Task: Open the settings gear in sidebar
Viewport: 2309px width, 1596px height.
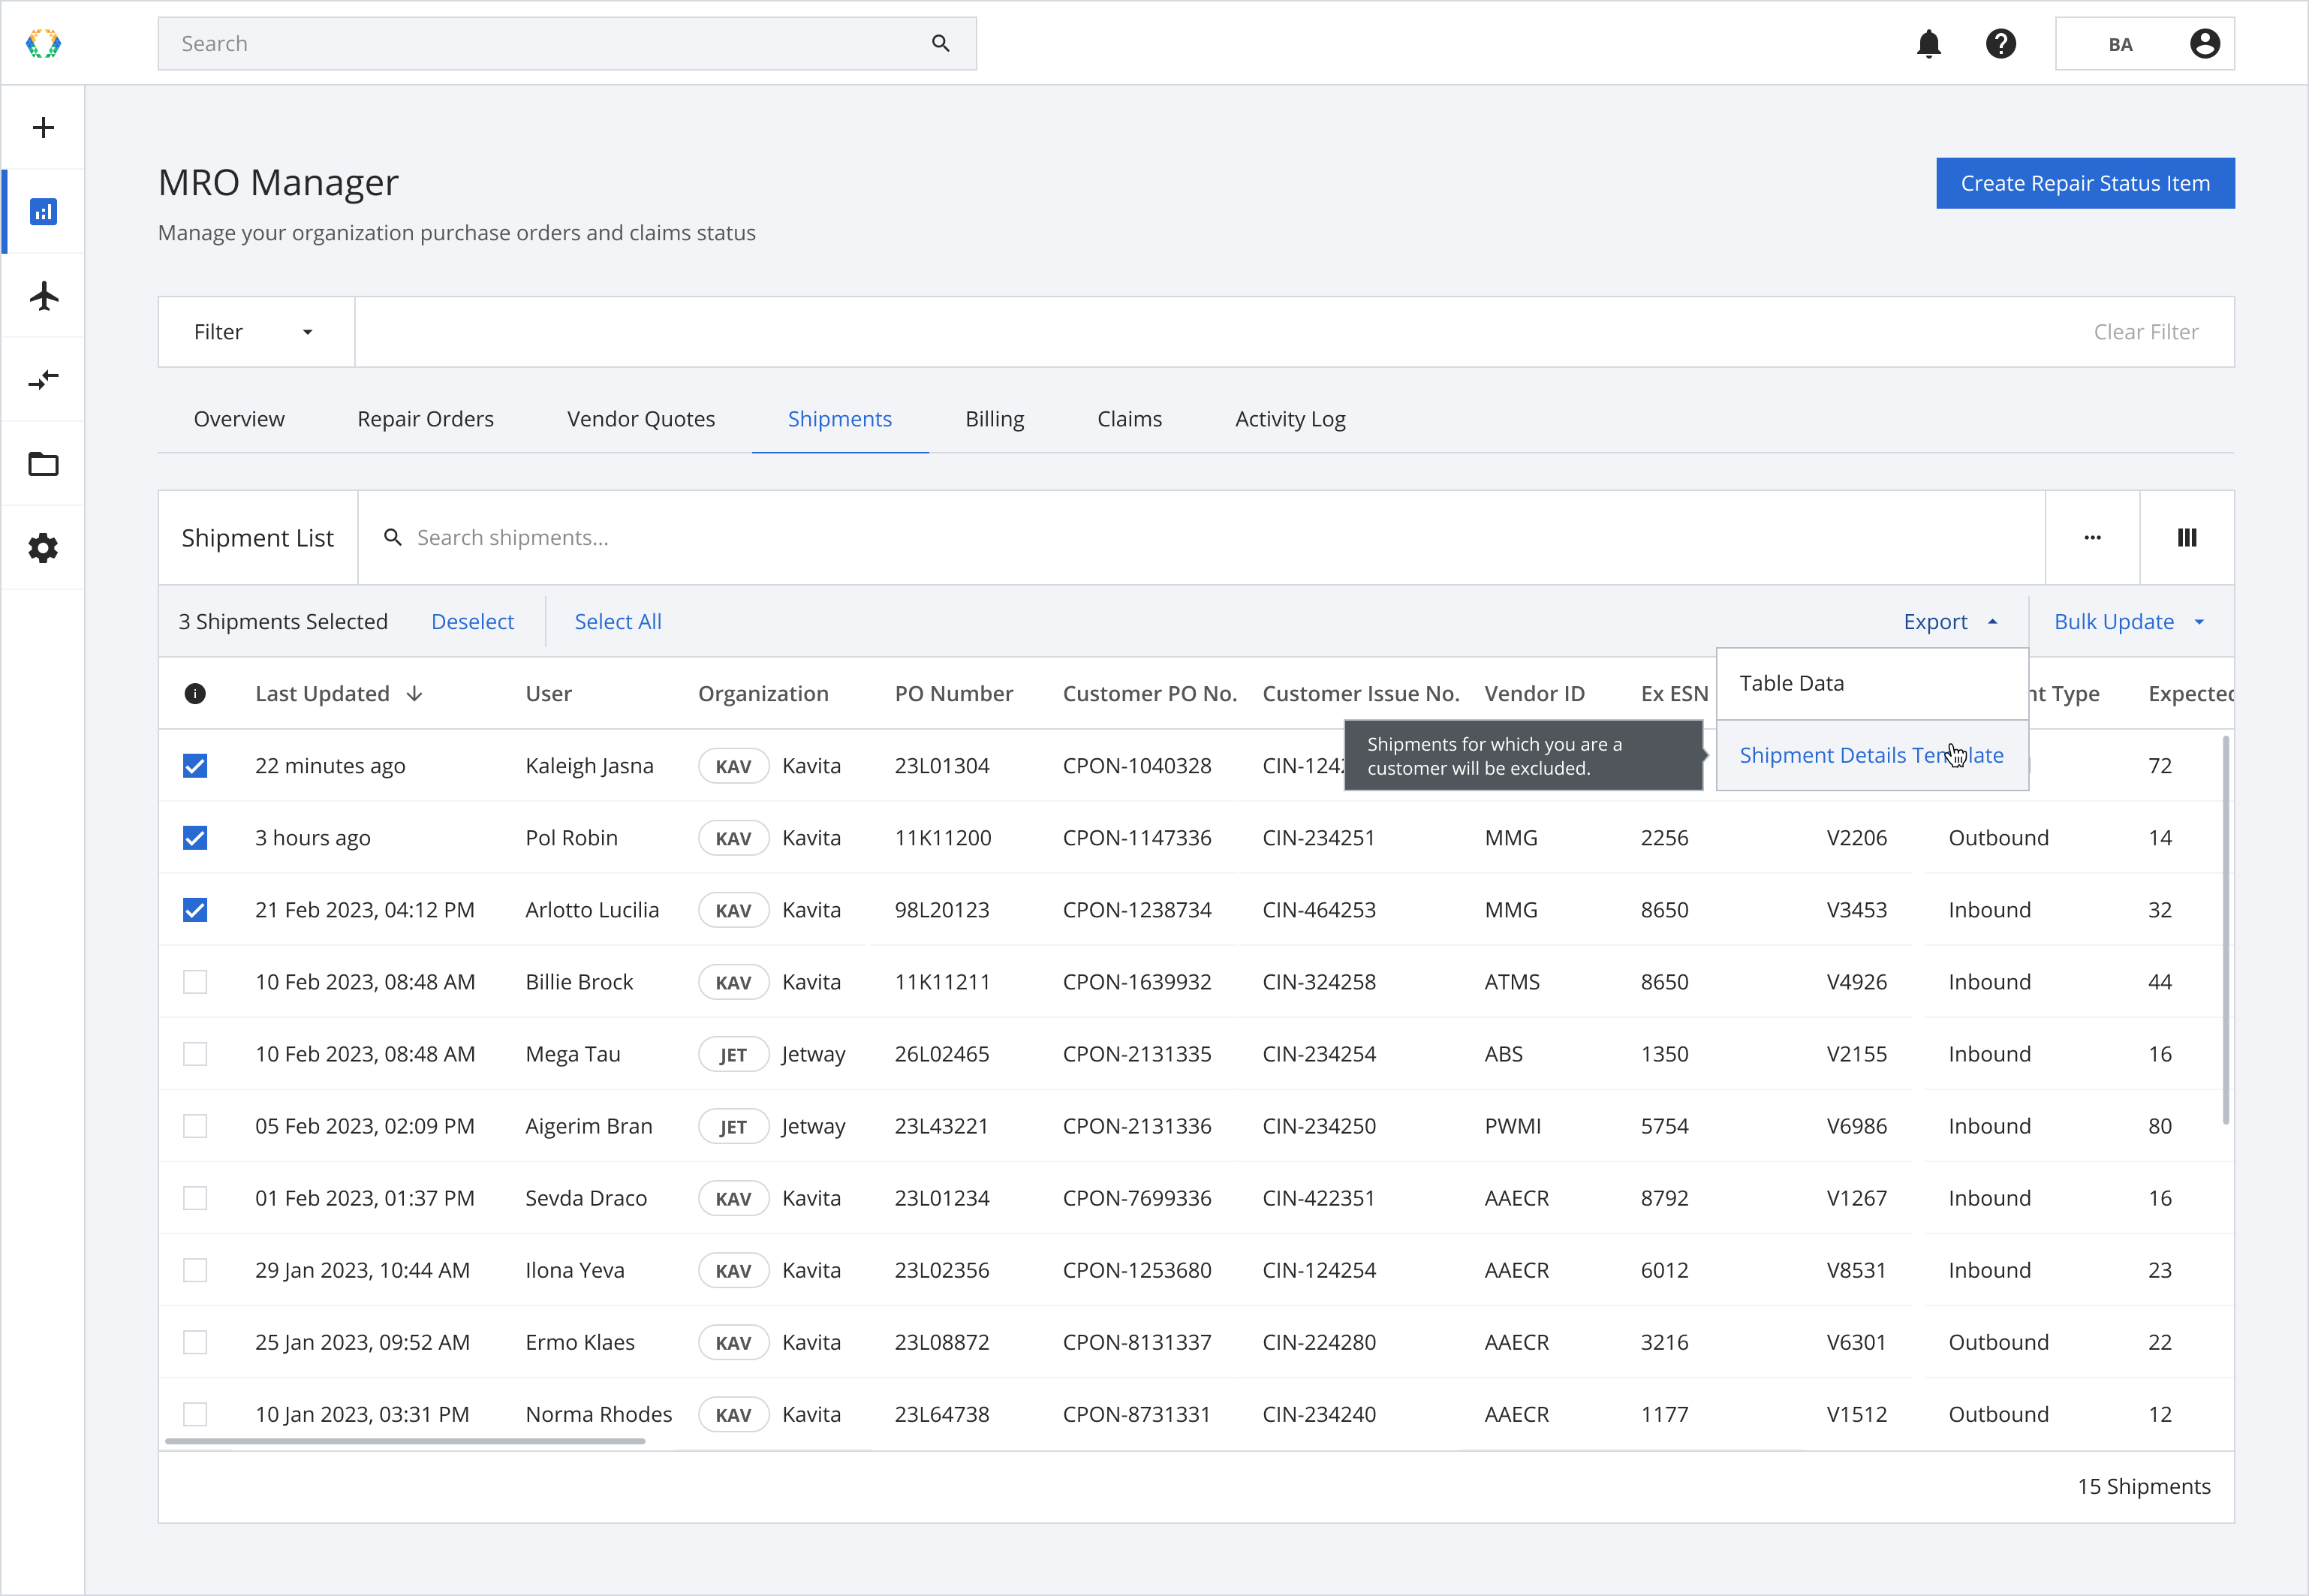Action: (43, 548)
